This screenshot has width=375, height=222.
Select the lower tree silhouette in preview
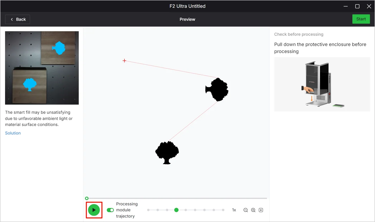167,153
